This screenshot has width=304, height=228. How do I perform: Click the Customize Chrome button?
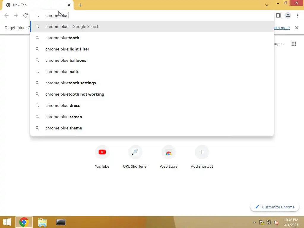(275, 207)
